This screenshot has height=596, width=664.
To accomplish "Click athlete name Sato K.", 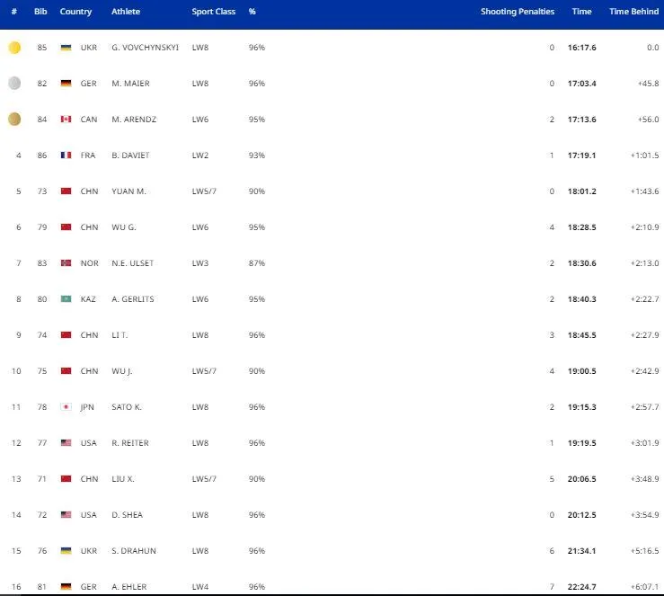I will click(127, 407).
